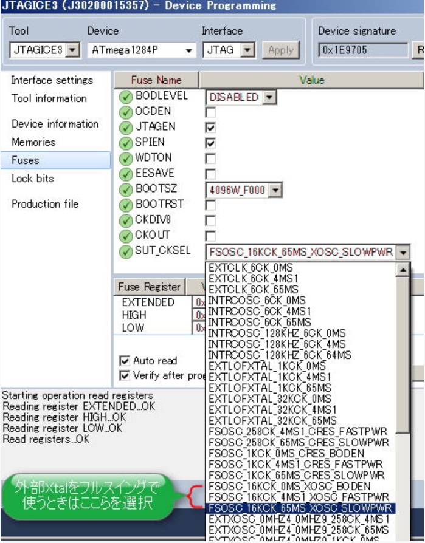The image size is (425, 543).
Task: Expand the BOOTSZ size dropdown
Action: 275,190
